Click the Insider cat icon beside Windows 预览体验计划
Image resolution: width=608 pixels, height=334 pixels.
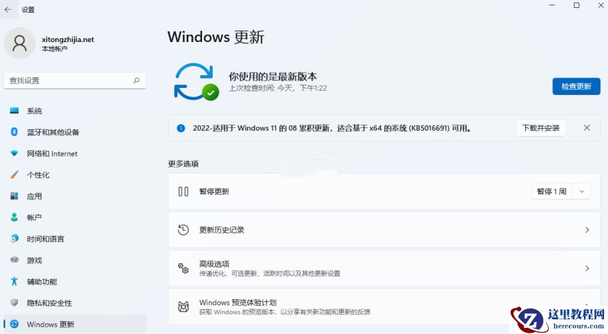[183, 307]
